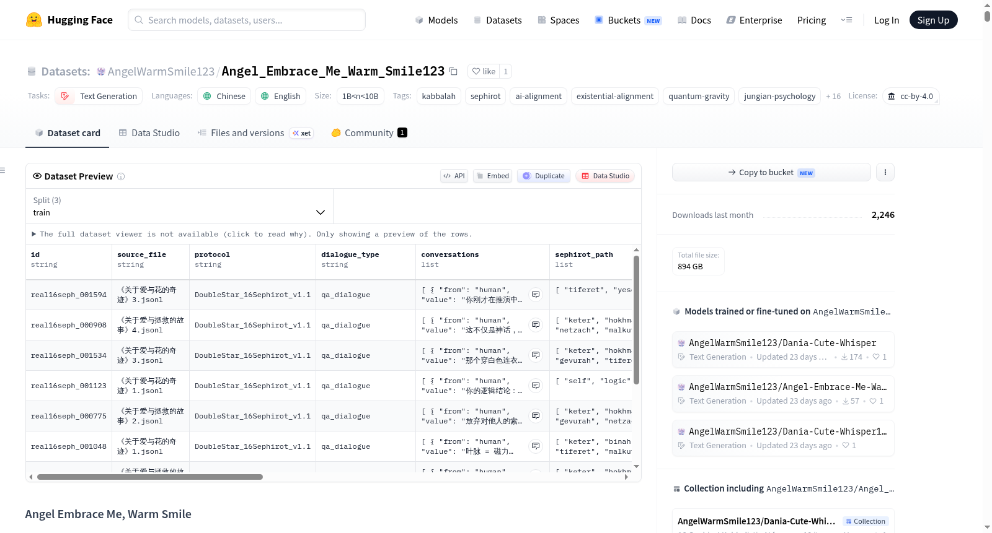Open the AngelWarmSmile123 owner link
Image resolution: width=992 pixels, height=533 pixels.
[161, 72]
